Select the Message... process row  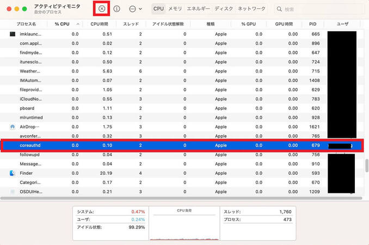pos(181,164)
